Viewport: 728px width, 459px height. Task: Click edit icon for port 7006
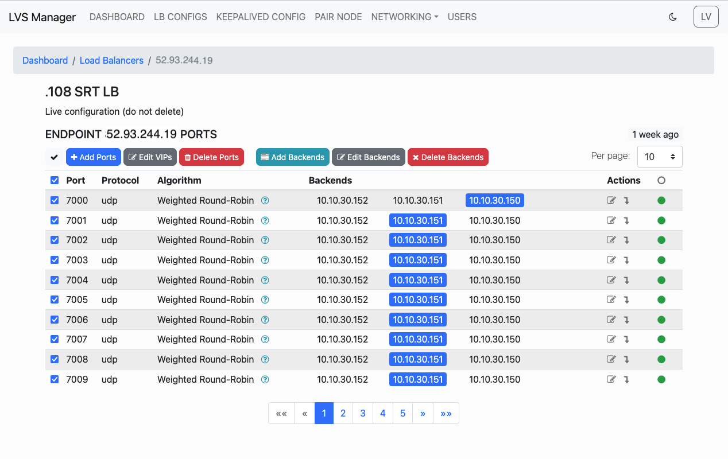click(x=611, y=320)
